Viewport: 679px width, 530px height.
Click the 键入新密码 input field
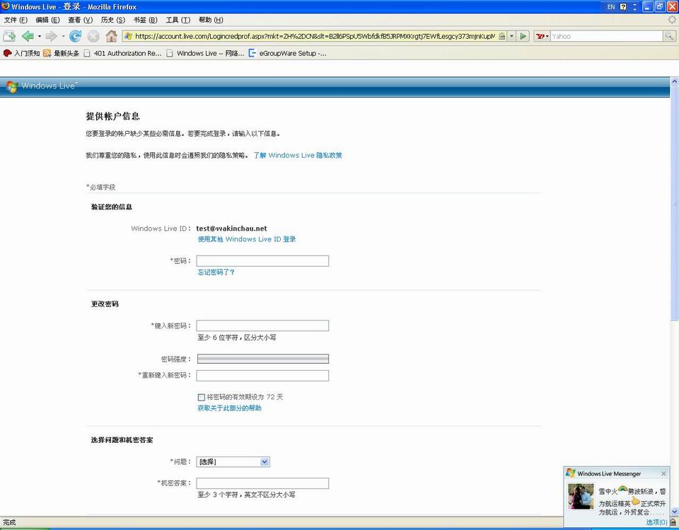pos(262,326)
